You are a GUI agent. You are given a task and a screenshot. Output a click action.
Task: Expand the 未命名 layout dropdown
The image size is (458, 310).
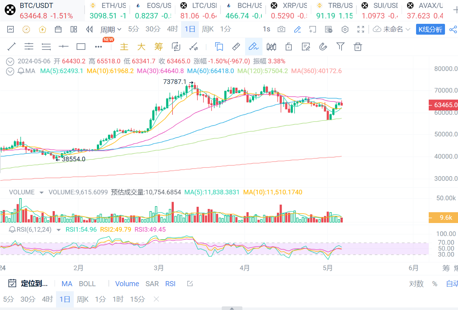392,30
